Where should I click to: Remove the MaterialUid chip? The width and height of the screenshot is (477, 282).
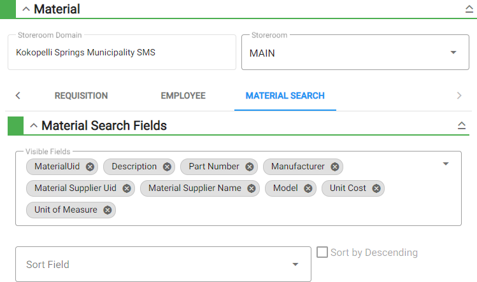(90, 167)
